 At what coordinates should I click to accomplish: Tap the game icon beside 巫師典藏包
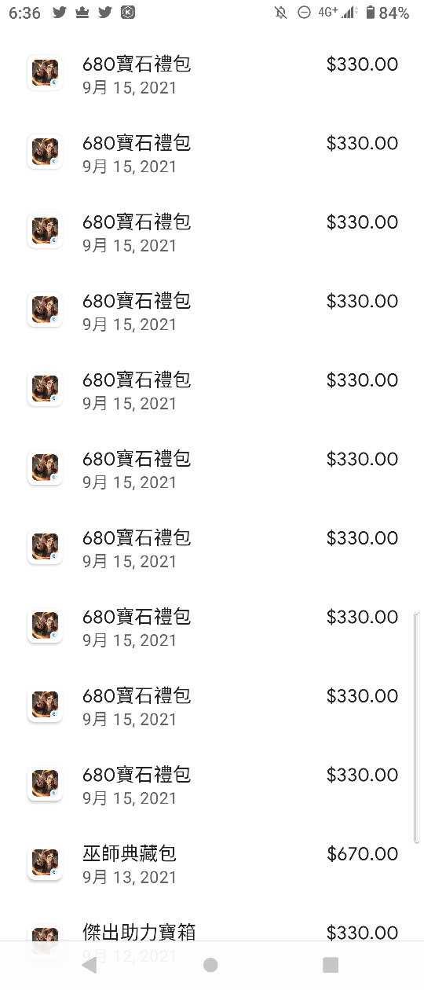click(x=45, y=863)
